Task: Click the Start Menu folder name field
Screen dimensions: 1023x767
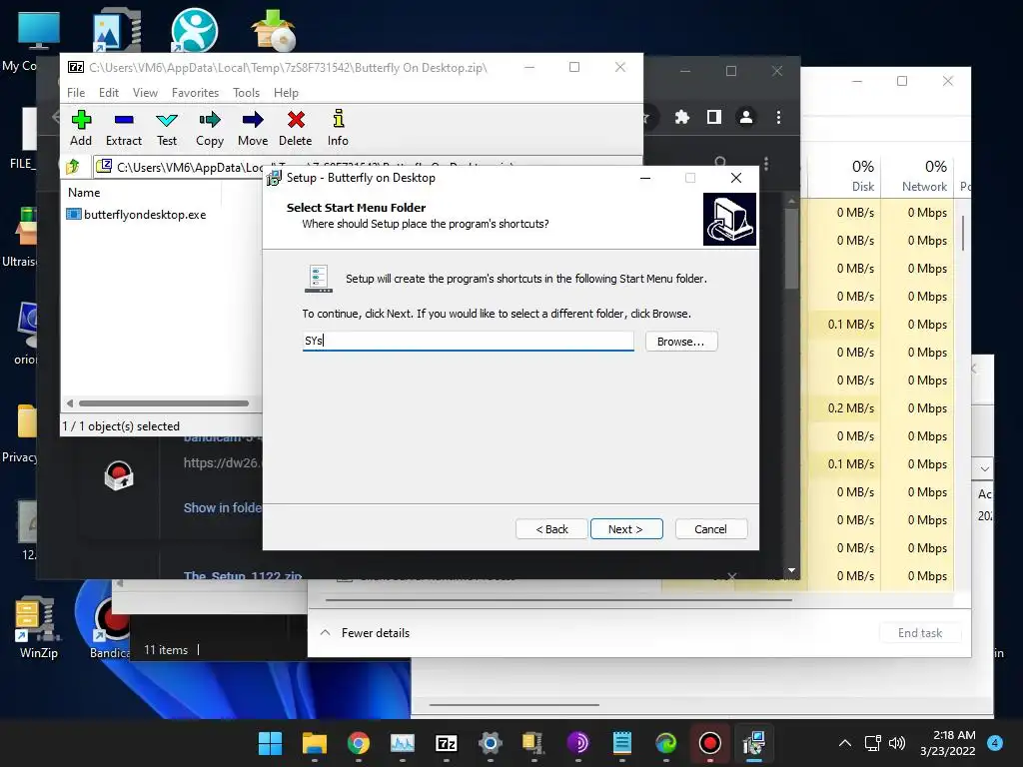Action: point(468,342)
